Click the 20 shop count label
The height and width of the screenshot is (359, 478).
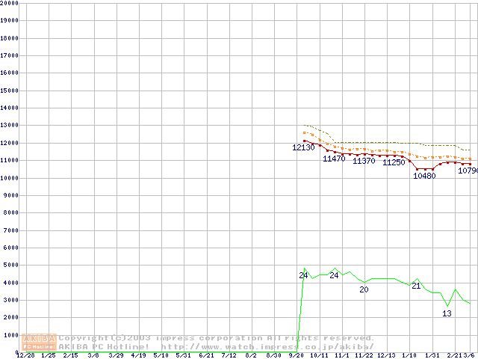364,289
